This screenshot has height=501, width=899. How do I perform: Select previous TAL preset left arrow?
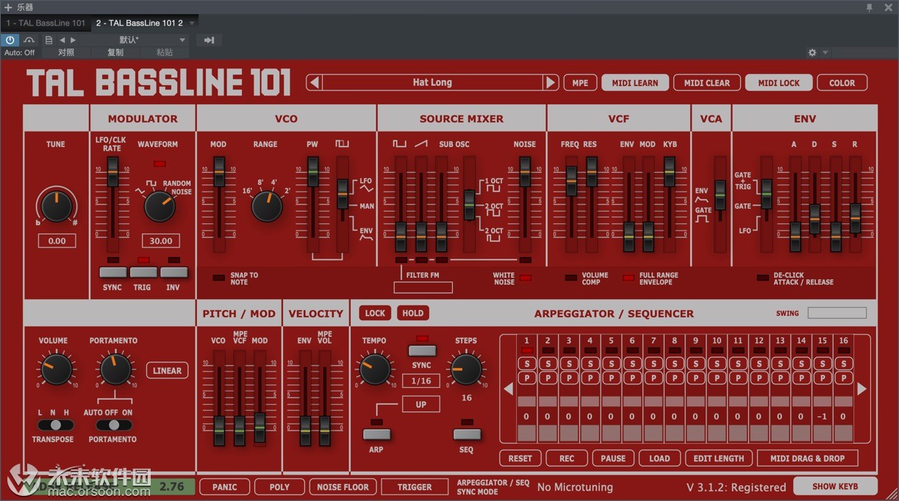pyautogui.click(x=315, y=82)
